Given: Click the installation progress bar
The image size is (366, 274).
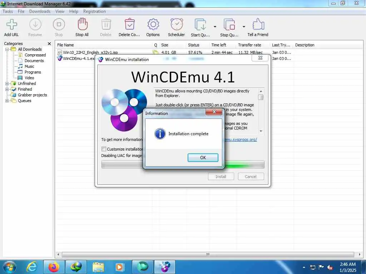Looking at the screenshot, I should tap(183, 164).
